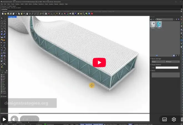Open the Window menu
Viewport: 183px width, 125px height.
pos(62,4)
